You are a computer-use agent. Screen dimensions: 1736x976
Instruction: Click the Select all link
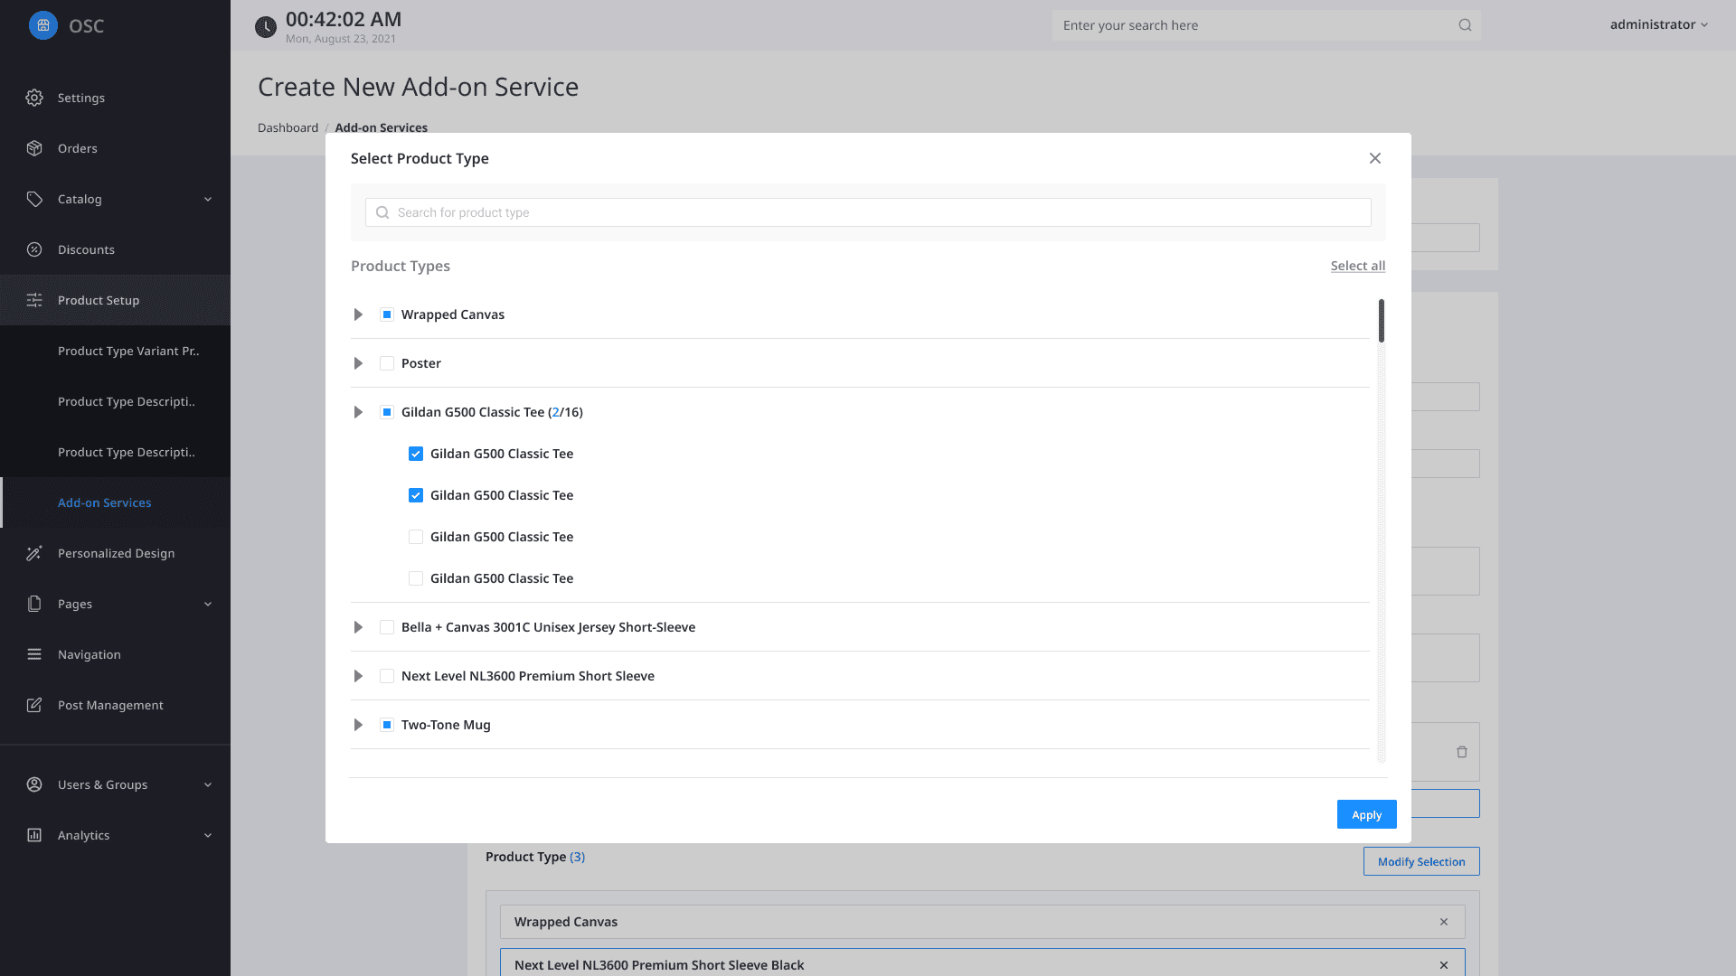(x=1357, y=266)
